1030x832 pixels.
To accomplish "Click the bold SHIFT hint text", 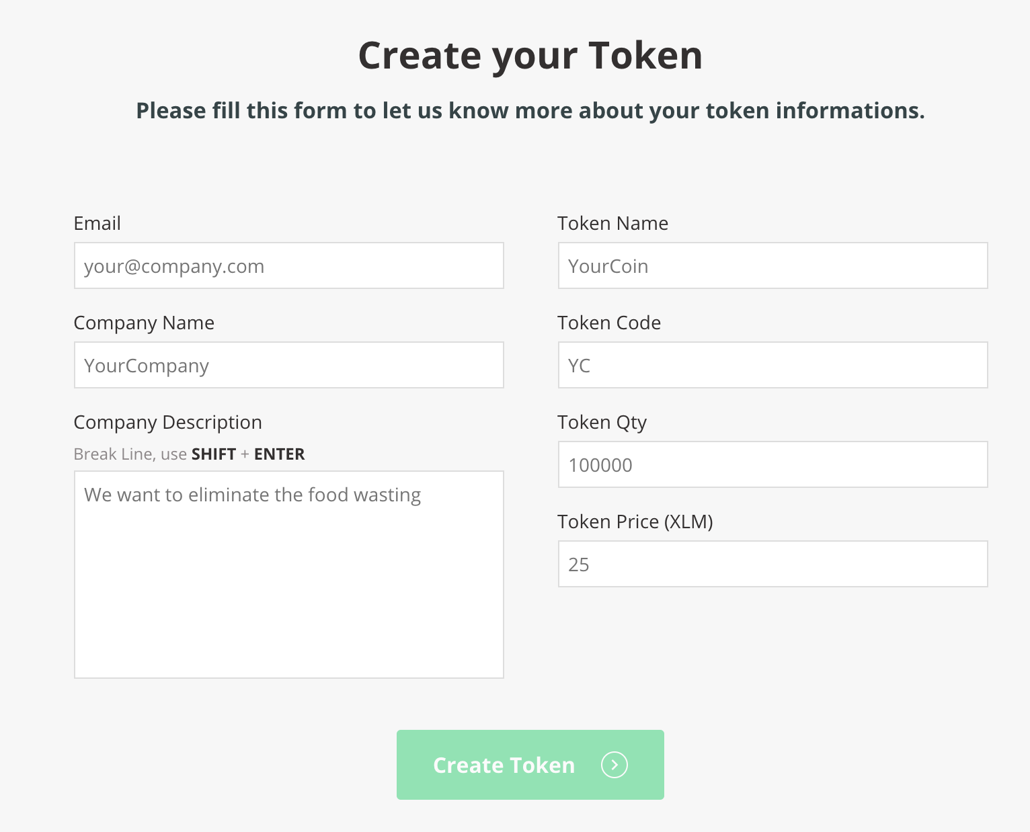I will click(214, 454).
